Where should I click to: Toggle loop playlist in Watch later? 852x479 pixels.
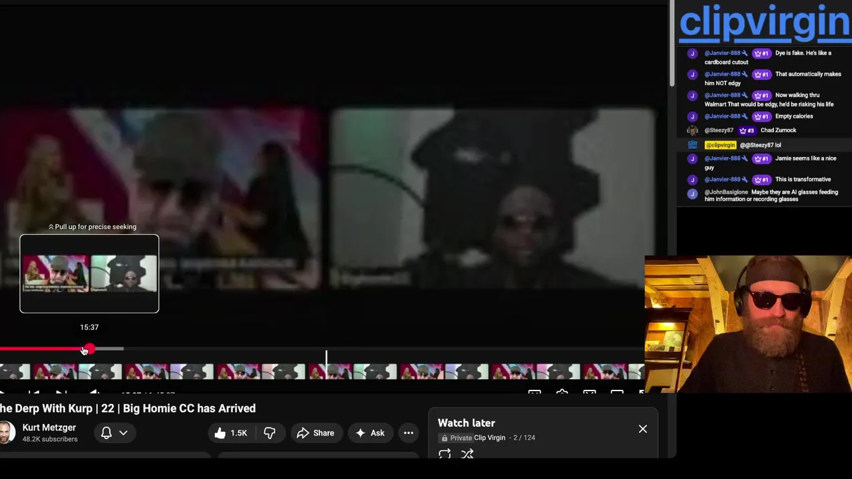[445, 454]
